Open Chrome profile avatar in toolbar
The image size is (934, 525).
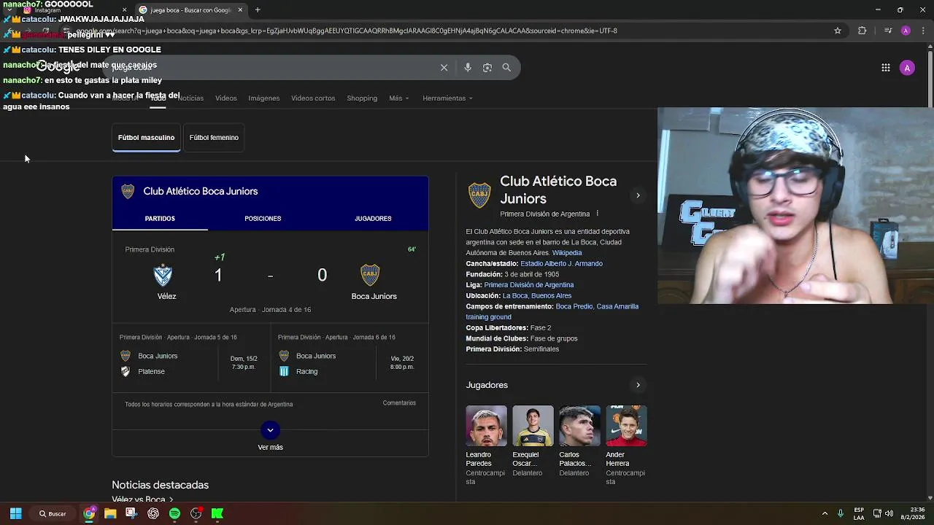click(x=906, y=31)
